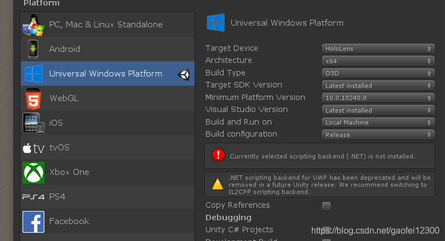
Task: Select the WebGL platform entry
Action: 107,98
